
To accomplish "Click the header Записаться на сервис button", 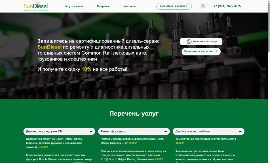I will (174, 6).
